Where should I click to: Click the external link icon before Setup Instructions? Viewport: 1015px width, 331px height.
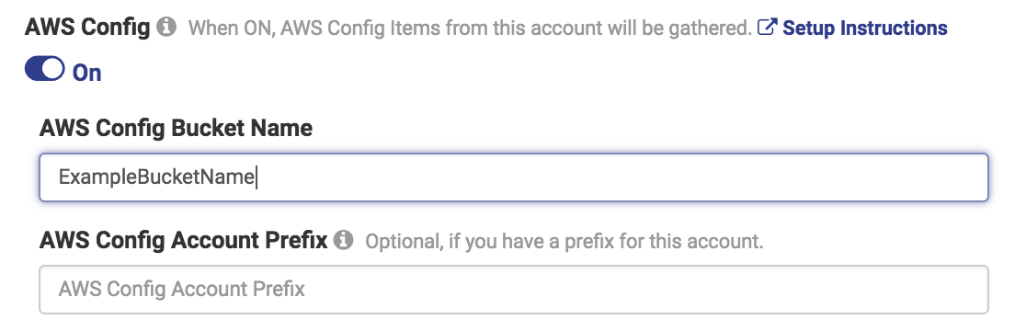pyautogui.click(x=767, y=28)
